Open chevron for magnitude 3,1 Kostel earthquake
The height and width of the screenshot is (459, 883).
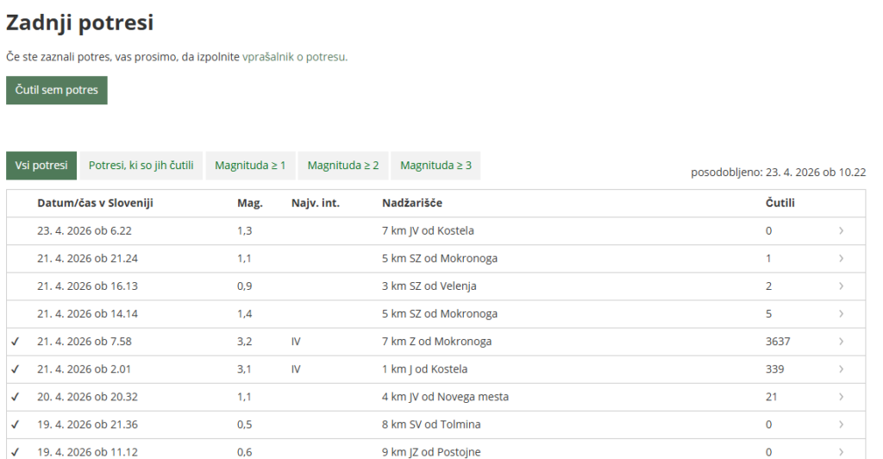[841, 369]
